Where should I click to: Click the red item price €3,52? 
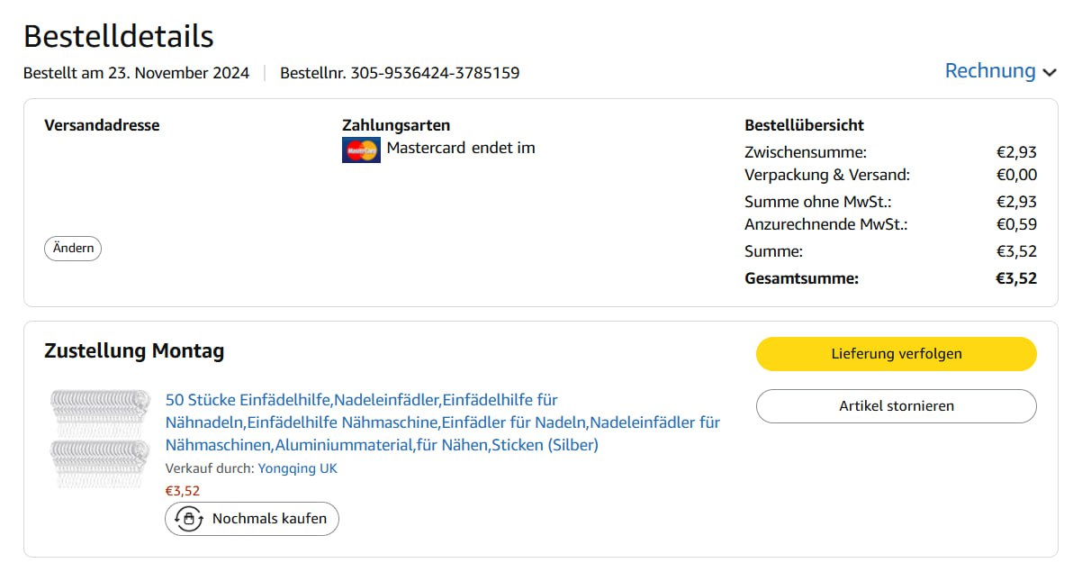(x=183, y=491)
